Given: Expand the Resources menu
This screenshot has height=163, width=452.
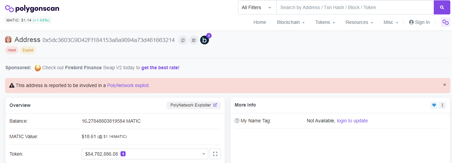Looking at the screenshot, I should [x=359, y=22].
